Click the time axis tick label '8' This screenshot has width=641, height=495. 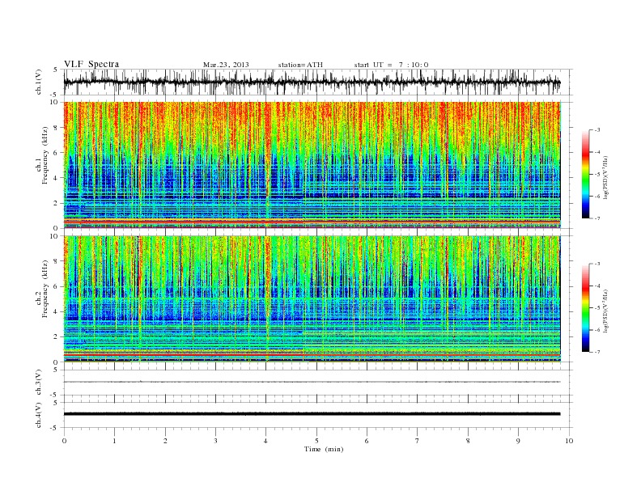point(468,441)
